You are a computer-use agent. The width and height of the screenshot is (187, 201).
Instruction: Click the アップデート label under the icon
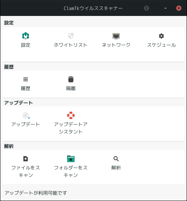point(26,124)
